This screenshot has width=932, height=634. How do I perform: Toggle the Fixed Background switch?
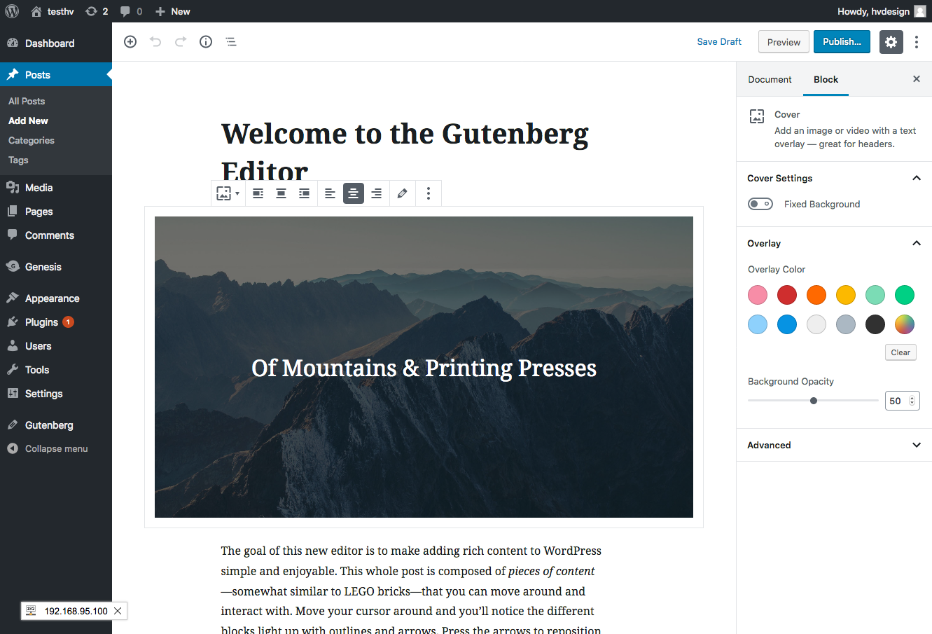[x=760, y=204]
